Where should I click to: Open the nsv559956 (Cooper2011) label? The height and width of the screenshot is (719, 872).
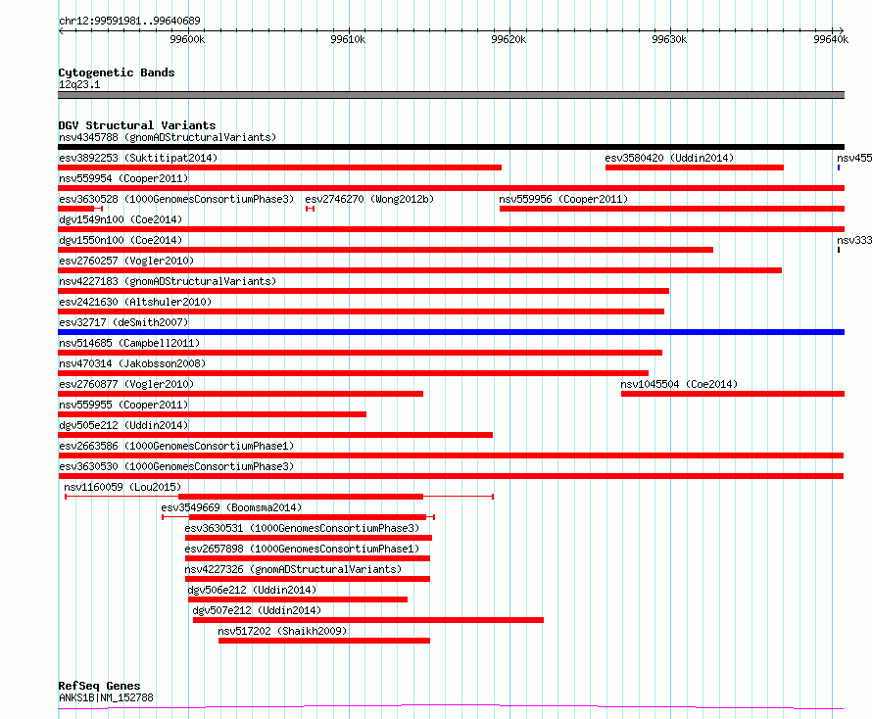[563, 199]
